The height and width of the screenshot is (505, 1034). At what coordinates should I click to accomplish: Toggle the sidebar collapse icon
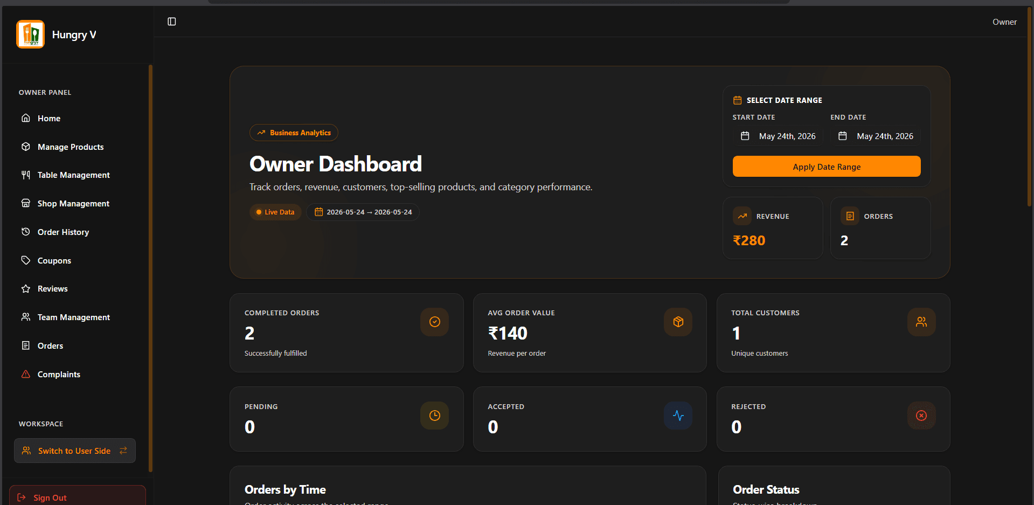pos(172,22)
